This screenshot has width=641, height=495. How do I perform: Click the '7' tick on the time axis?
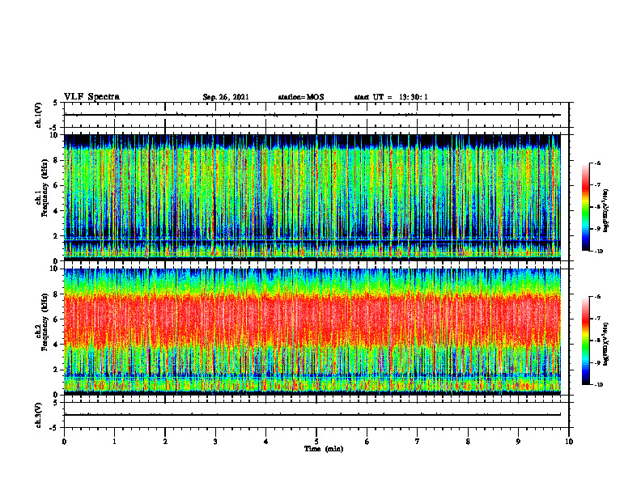(418, 442)
